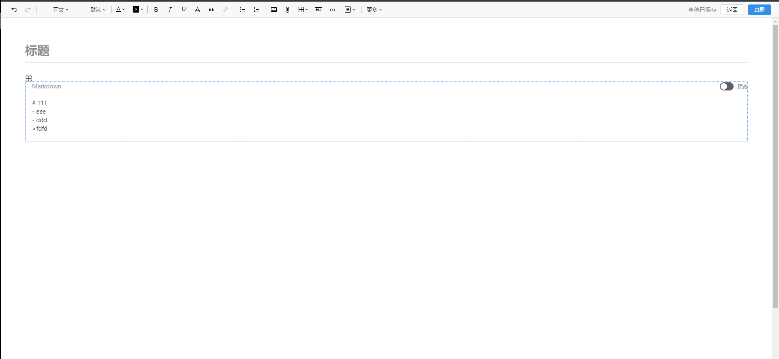Click the blue 更新 button

(x=760, y=10)
